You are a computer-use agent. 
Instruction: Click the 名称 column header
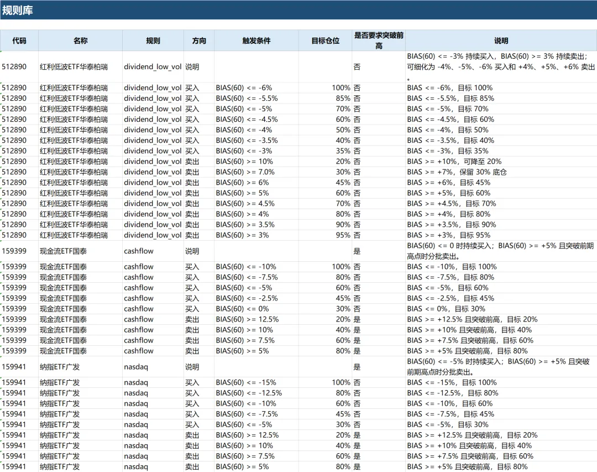80,40
